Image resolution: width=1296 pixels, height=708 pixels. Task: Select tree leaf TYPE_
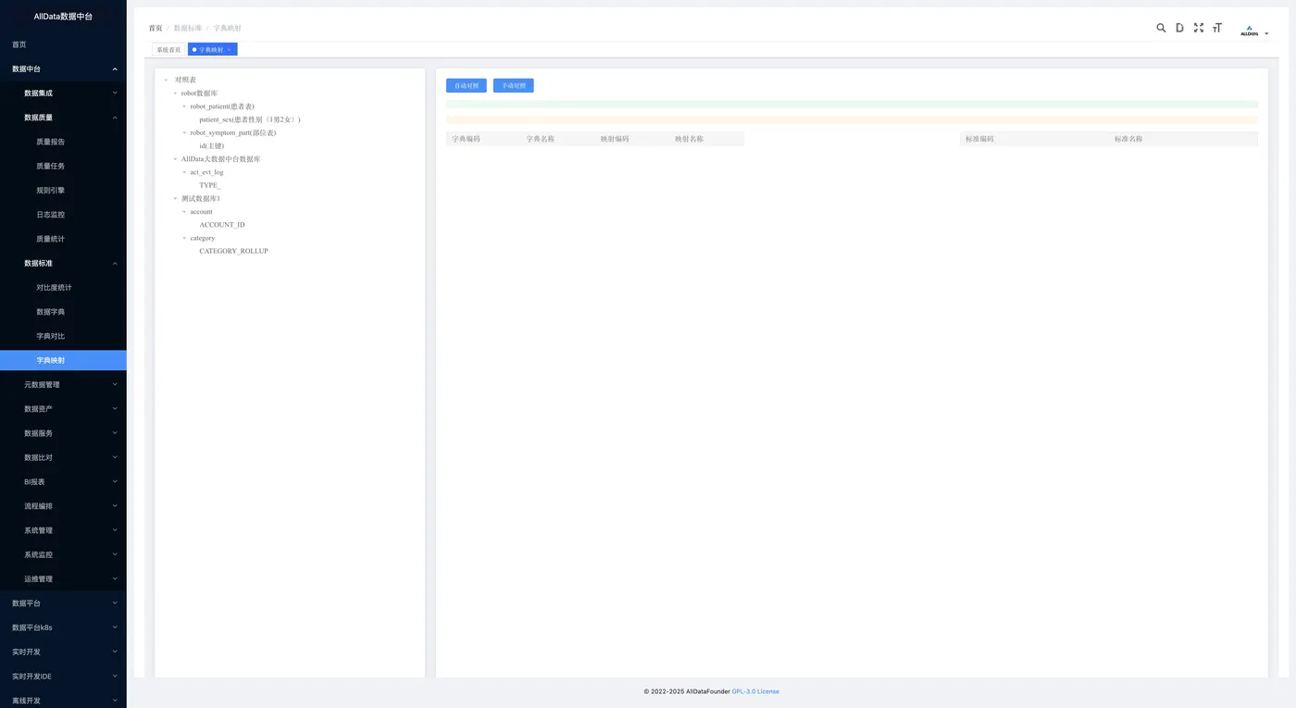point(210,185)
